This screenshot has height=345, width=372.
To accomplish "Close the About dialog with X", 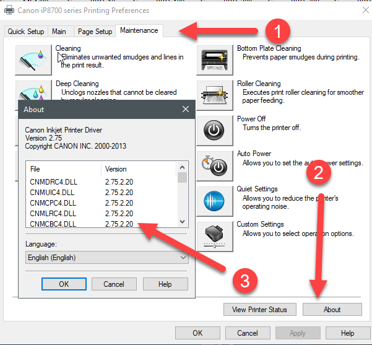I will tap(186, 109).
